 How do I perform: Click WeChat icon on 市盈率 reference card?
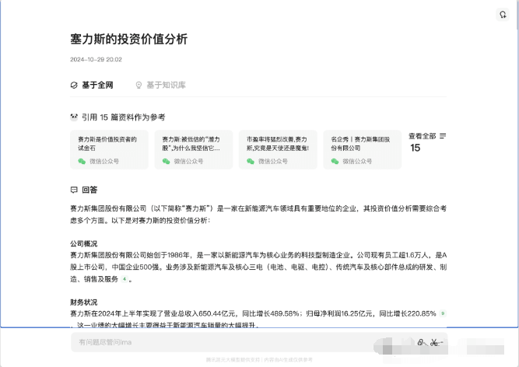(x=251, y=162)
